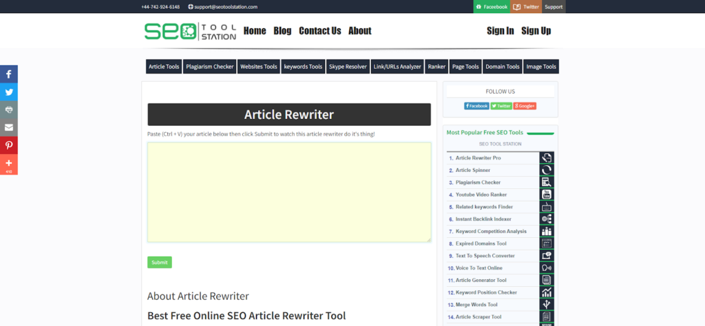
Task: Open the Article Rewriter Pro link
Action: (478, 158)
